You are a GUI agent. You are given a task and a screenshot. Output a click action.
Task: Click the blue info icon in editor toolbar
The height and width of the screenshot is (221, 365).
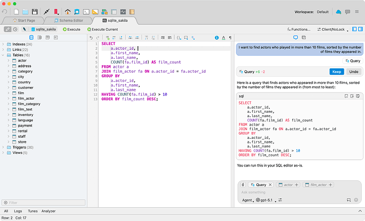pos(217,38)
